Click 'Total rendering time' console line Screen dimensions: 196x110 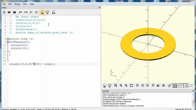coord(123,106)
